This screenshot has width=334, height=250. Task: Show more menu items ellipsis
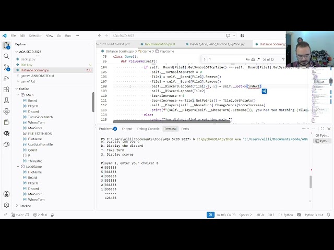(x=78, y=36)
